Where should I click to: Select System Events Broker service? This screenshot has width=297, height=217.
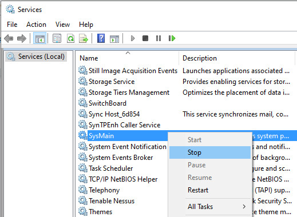coord(121,158)
